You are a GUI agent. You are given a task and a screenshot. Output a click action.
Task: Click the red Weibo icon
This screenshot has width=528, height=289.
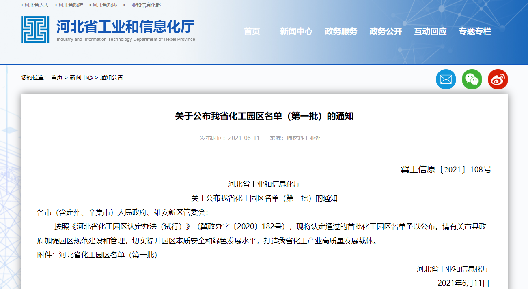pos(498,79)
